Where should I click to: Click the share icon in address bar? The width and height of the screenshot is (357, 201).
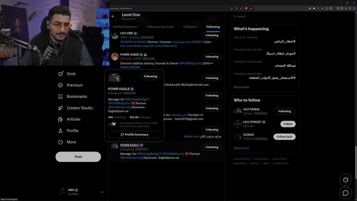point(241,8)
